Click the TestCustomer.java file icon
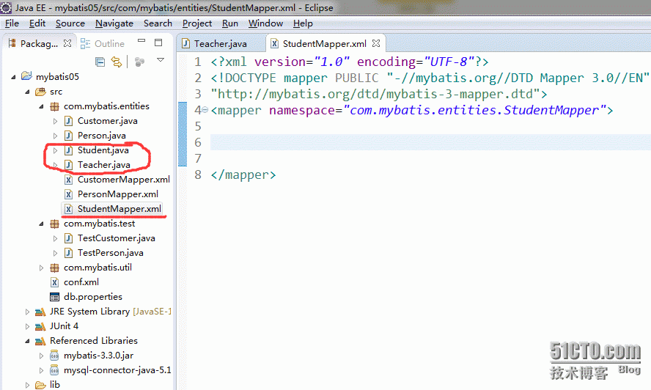Viewport: 651px width, 390px height. point(68,238)
